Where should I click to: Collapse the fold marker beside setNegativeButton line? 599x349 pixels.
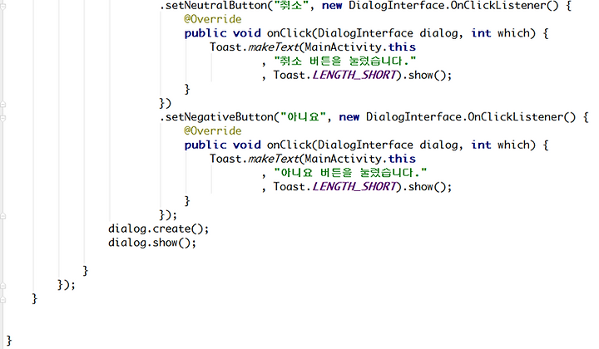pos(3,118)
